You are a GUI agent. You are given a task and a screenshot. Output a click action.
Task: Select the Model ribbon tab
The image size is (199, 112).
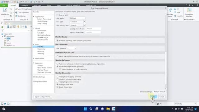tap(13, 5)
